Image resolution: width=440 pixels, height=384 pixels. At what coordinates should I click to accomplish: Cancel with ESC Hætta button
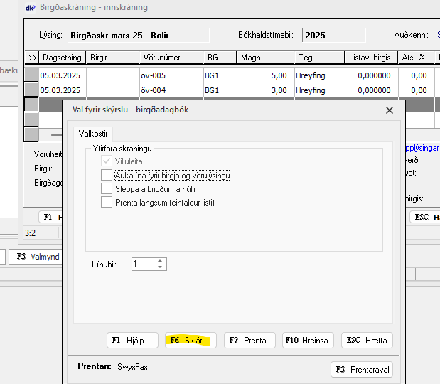click(x=367, y=341)
